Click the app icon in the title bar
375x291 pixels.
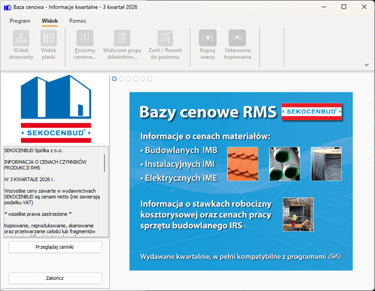click(7, 7)
